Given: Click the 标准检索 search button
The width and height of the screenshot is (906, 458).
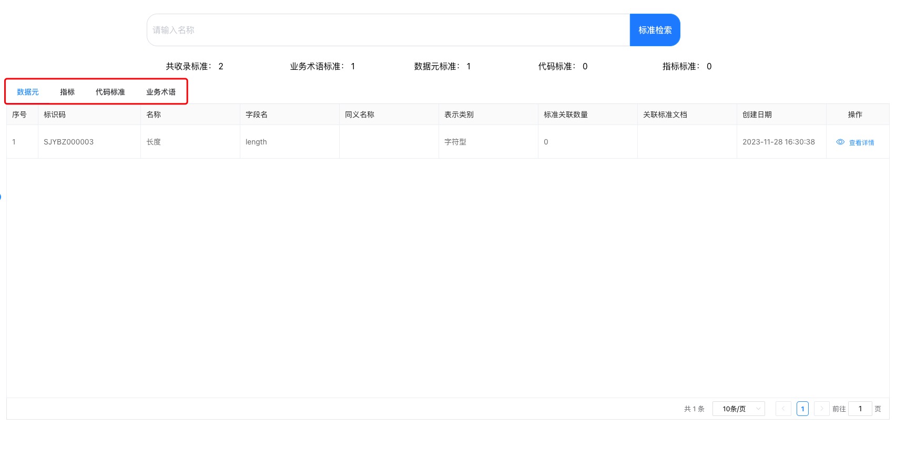Looking at the screenshot, I should 655,30.
